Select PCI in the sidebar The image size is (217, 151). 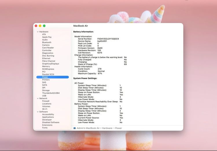tap(44, 72)
